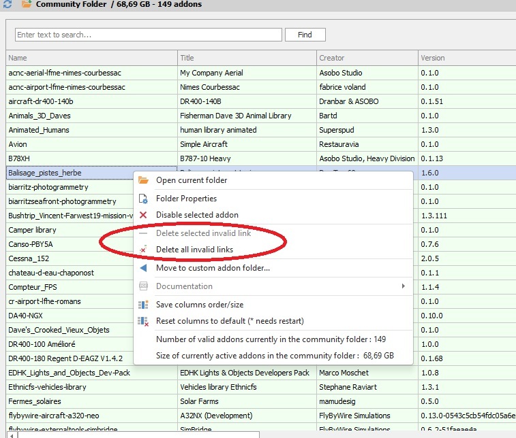The image size is (516, 438).
Task: Click the Folder Properties gear icon
Action: [143, 199]
